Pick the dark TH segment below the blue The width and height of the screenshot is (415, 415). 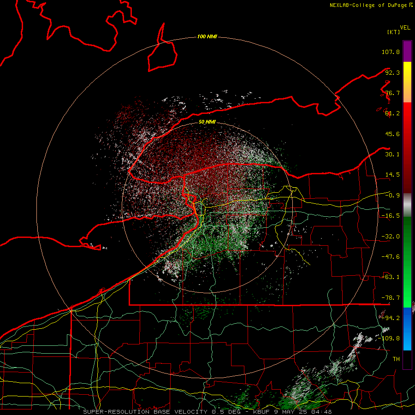(x=407, y=359)
